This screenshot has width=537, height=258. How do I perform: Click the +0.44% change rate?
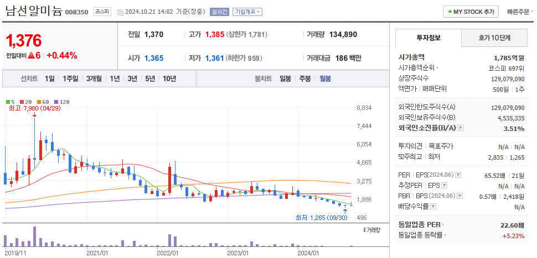tap(62, 55)
